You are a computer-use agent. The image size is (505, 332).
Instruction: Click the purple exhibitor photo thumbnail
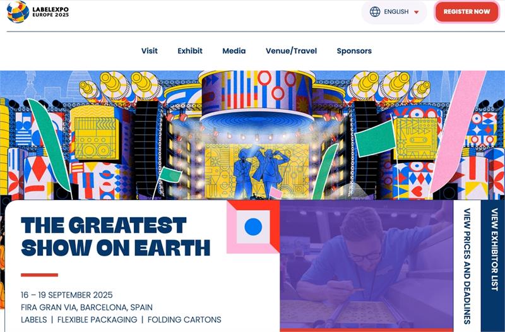(x=367, y=265)
